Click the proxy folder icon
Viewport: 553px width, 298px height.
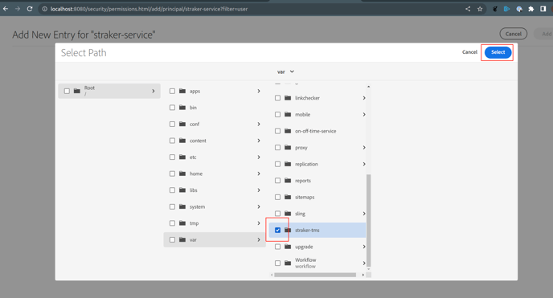click(288, 148)
